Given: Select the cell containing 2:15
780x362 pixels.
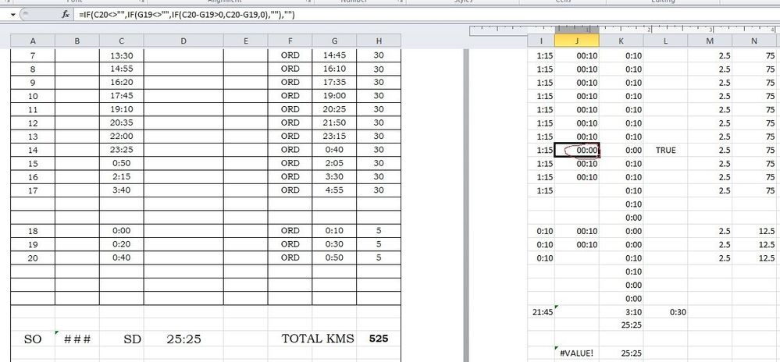Looking at the screenshot, I should pyautogui.click(x=121, y=176).
